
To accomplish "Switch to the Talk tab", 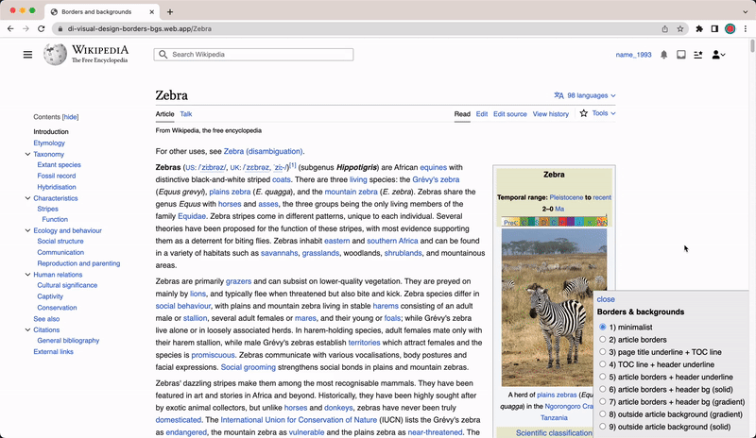I will [185, 114].
